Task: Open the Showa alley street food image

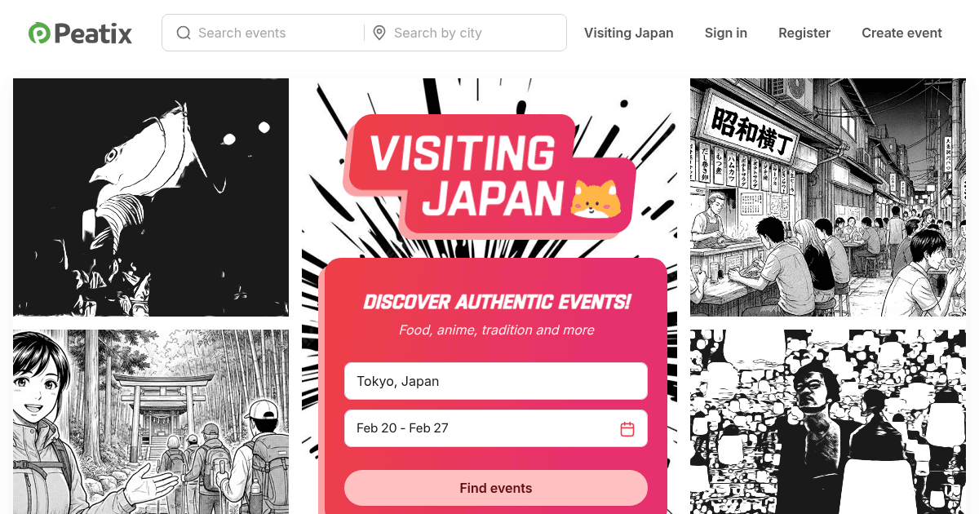Action: pyautogui.click(x=827, y=197)
